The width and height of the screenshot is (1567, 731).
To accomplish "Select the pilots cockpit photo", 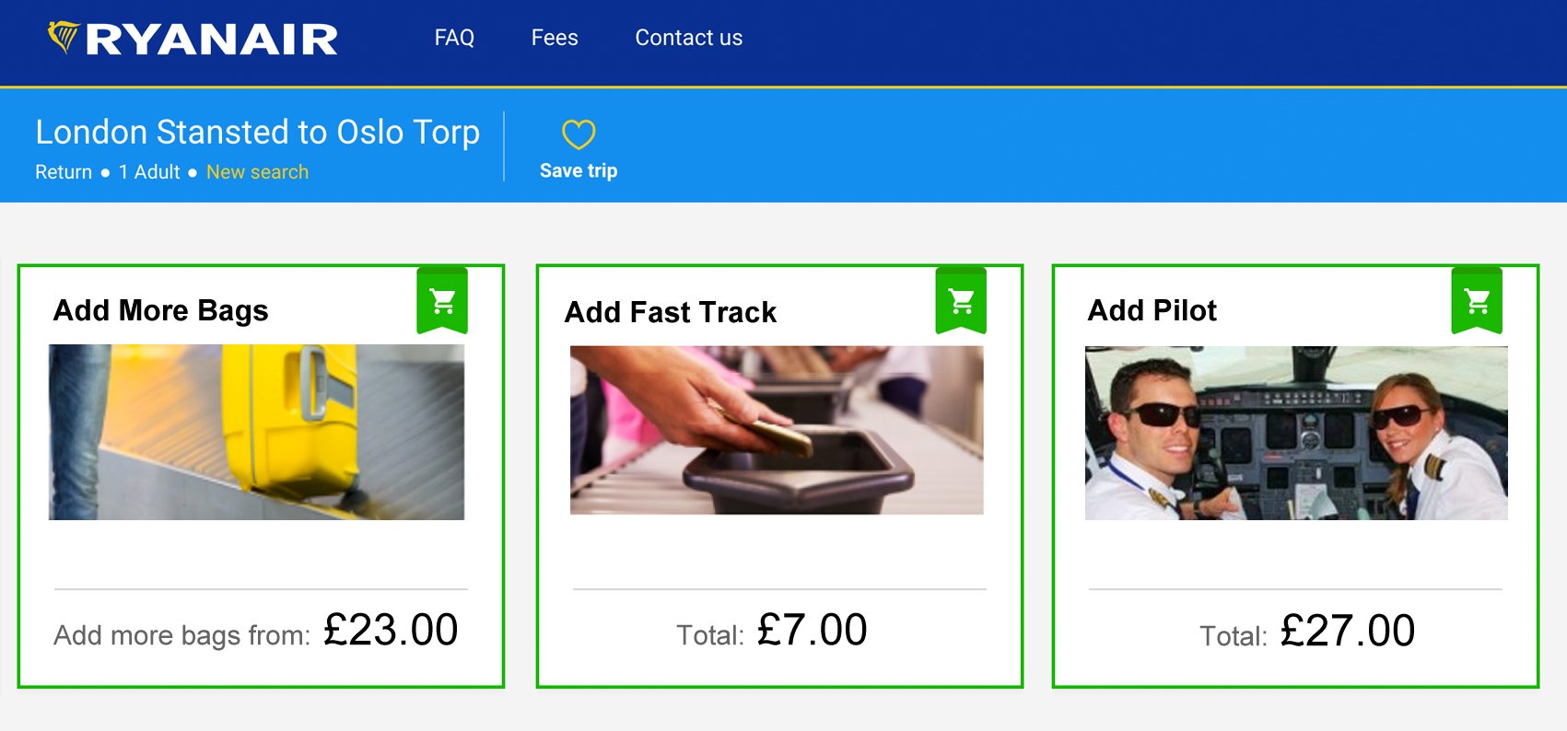I will [x=1296, y=433].
